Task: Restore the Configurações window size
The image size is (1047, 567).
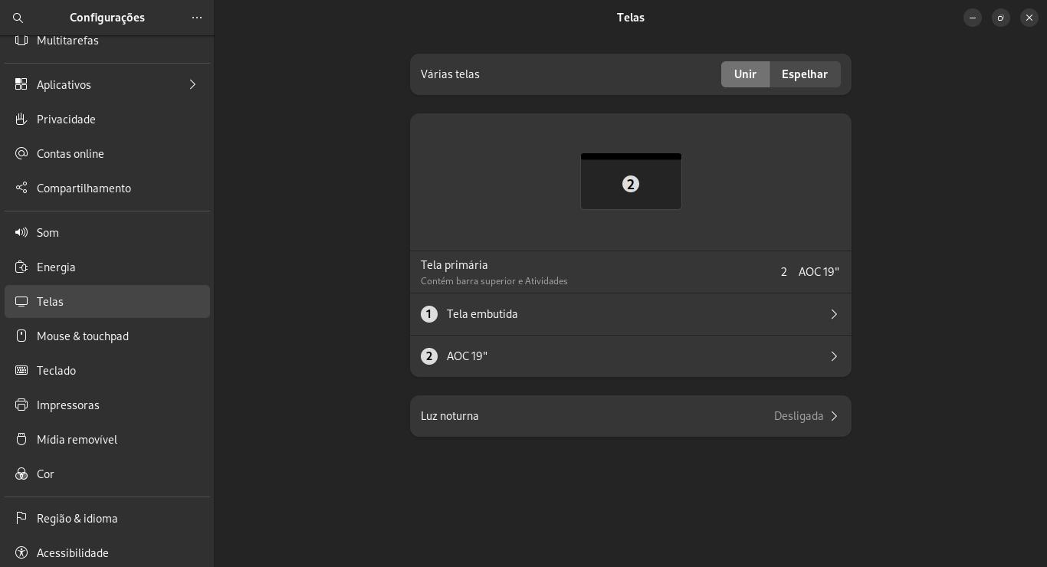Action: [x=1001, y=18]
